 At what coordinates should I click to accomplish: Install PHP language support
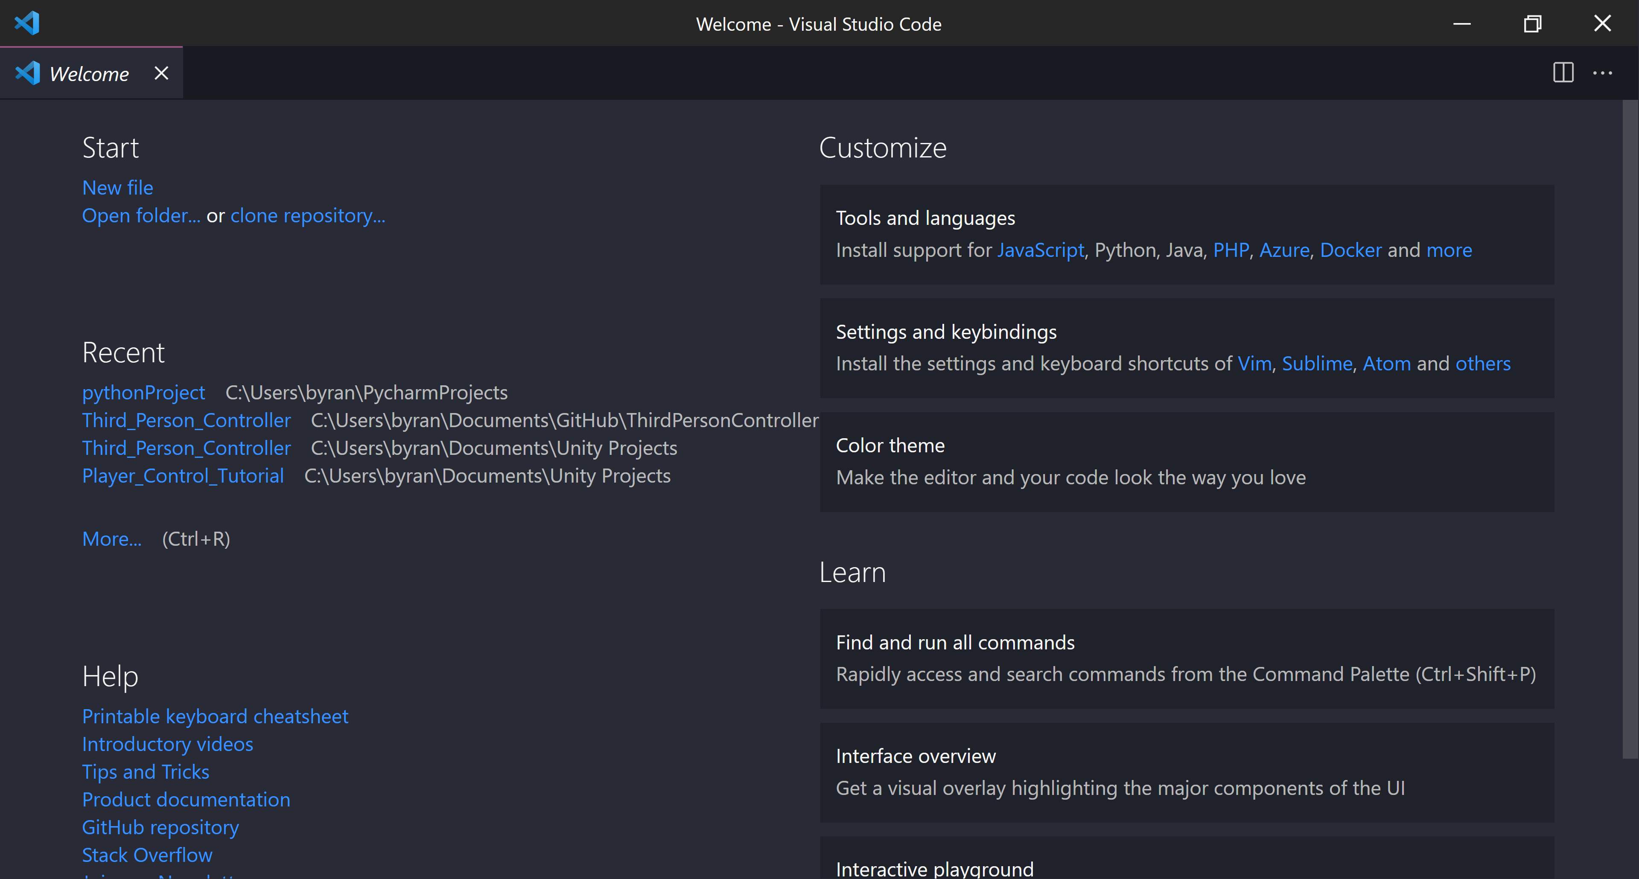1231,250
